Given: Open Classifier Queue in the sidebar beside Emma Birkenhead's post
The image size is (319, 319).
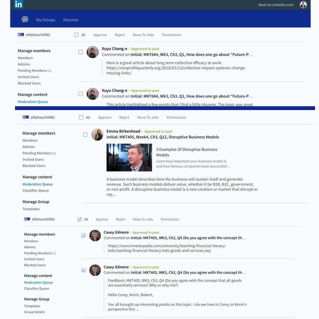Looking at the screenshot, I should pos(36,190).
